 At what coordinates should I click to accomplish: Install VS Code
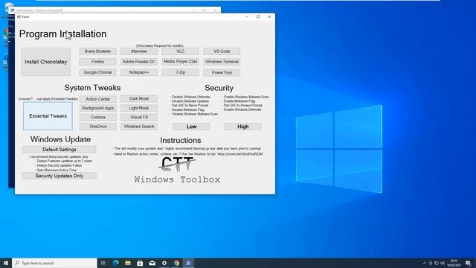pyautogui.click(x=222, y=51)
